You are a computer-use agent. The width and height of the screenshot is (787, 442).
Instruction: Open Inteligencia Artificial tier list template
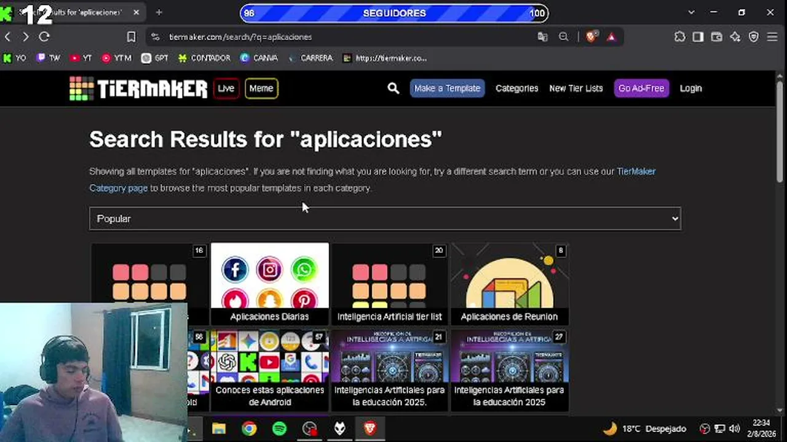tap(390, 284)
